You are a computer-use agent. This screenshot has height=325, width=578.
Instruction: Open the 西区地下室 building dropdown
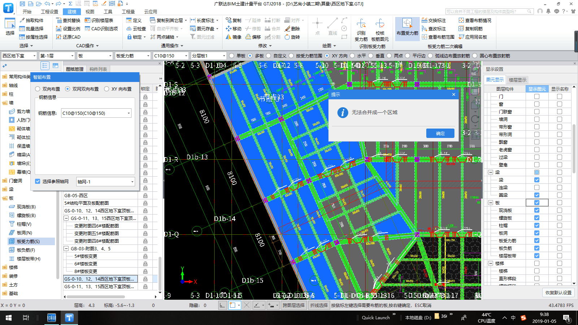[x=19, y=56]
